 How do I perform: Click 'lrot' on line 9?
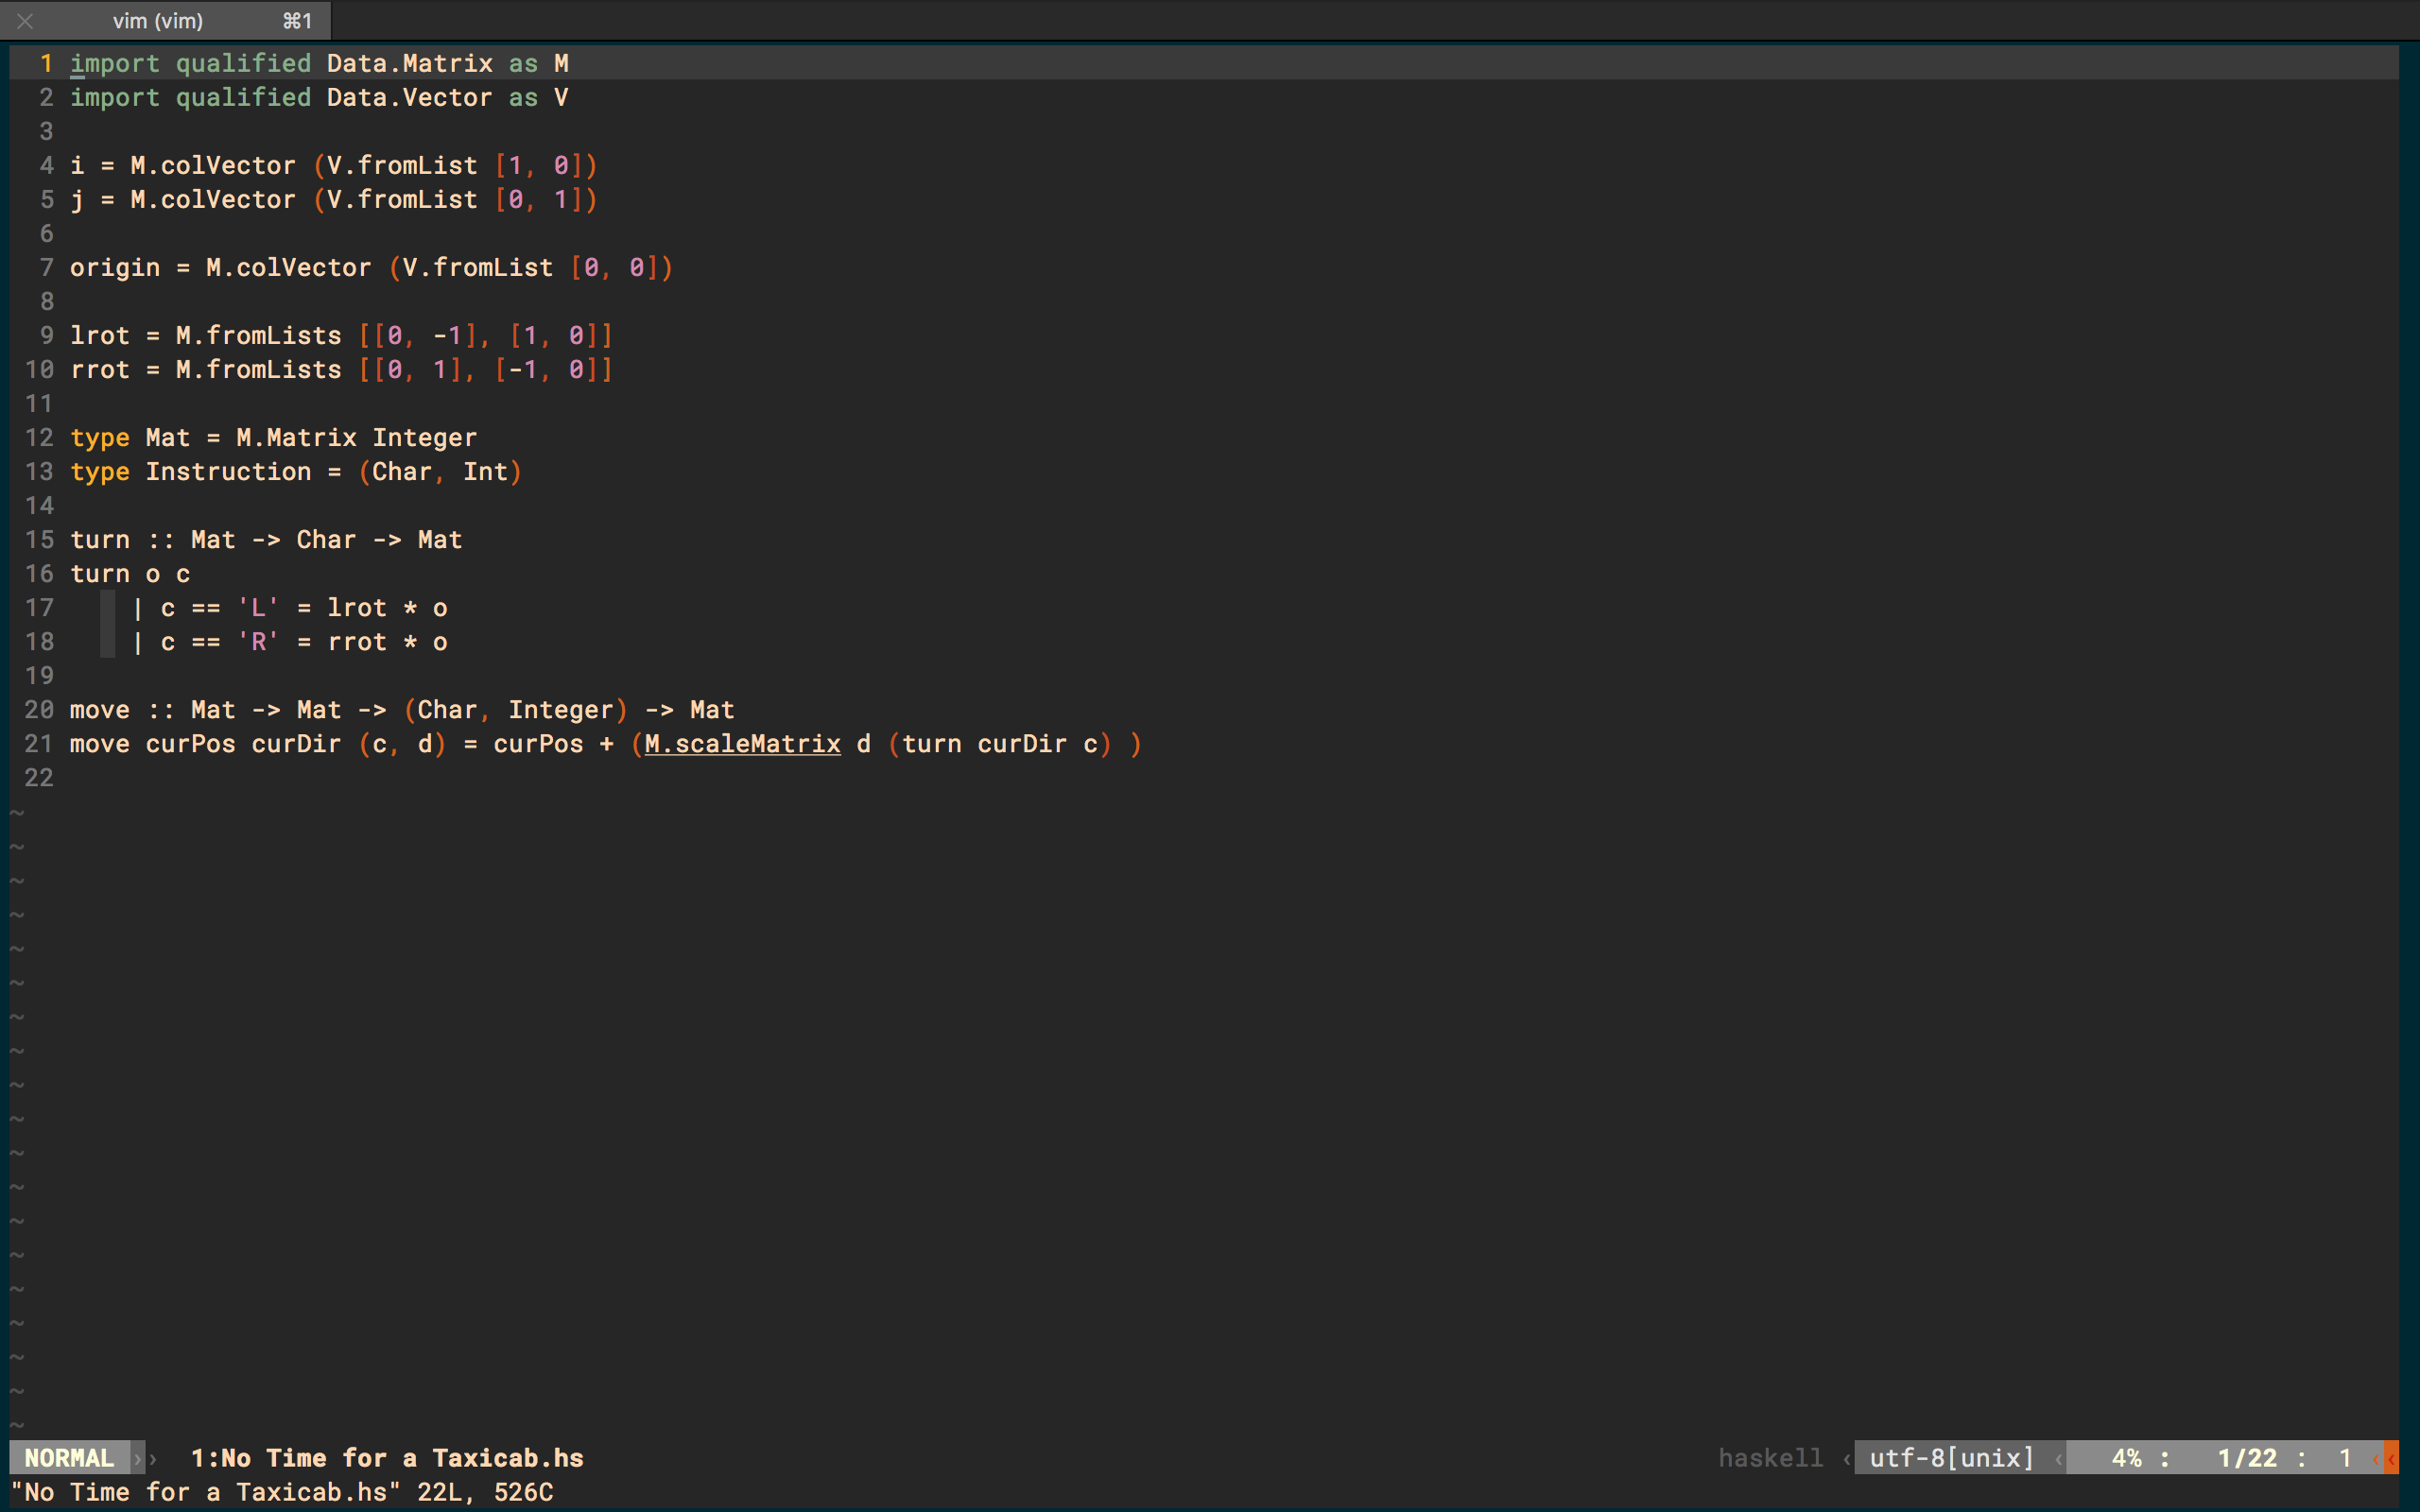(100, 336)
